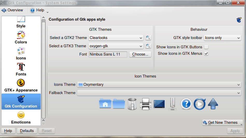This screenshot has height=138, width=246.
Task: Click the plain folder preview icon
Action: click(x=119, y=104)
